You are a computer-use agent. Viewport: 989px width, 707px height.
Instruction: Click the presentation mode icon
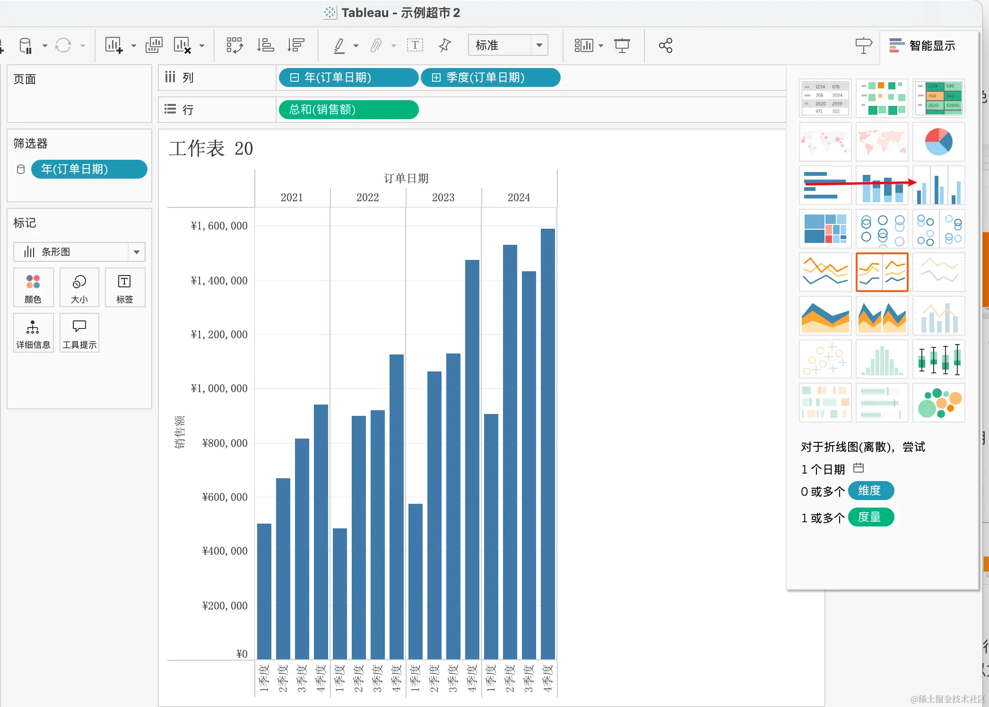tap(622, 45)
